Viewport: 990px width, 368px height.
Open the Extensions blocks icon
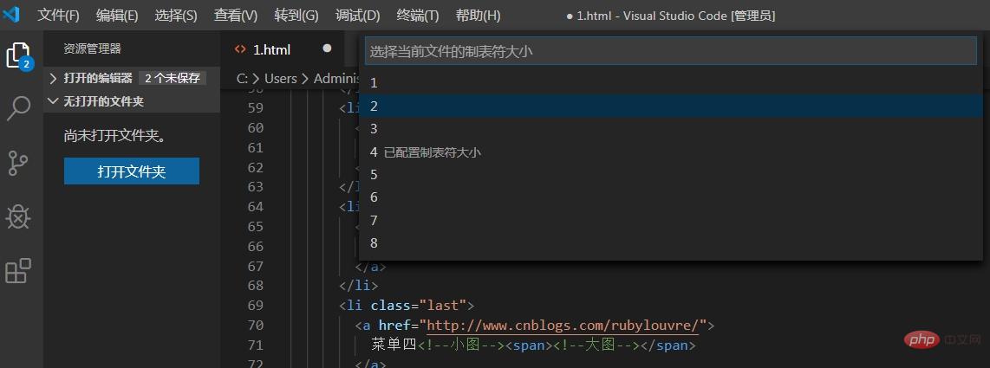(x=18, y=270)
